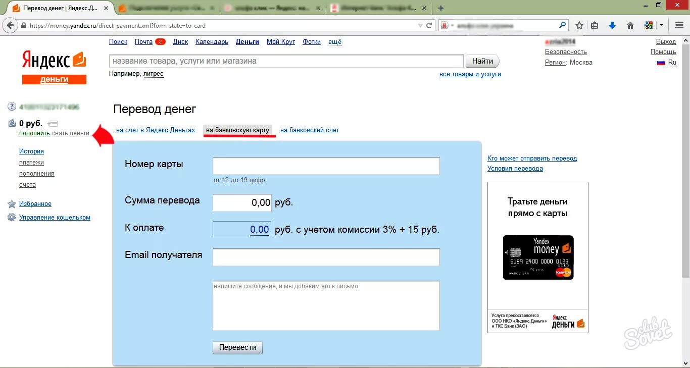Click the Найти search button
This screenshot has width=690, height=368.
(x=482, y=61)
